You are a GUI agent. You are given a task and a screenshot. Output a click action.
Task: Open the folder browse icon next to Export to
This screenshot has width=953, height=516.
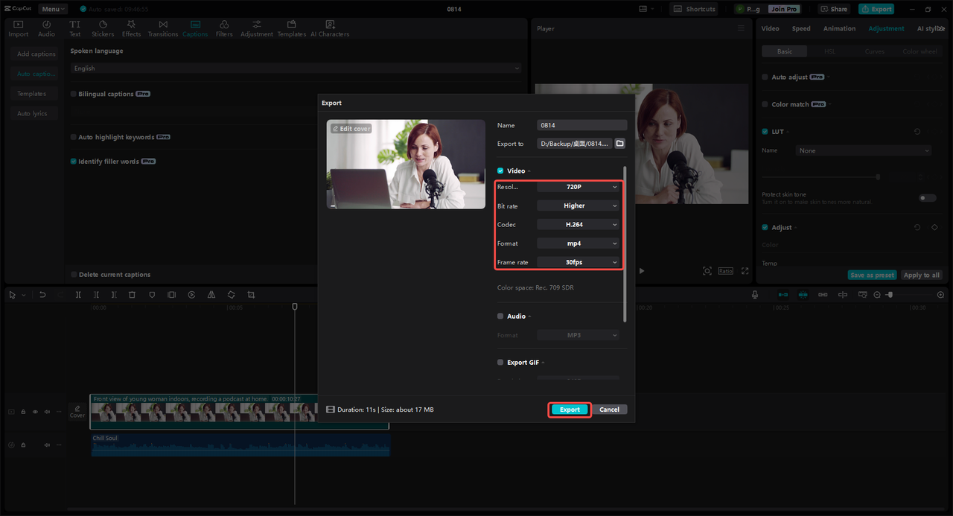tap(619, 144)
